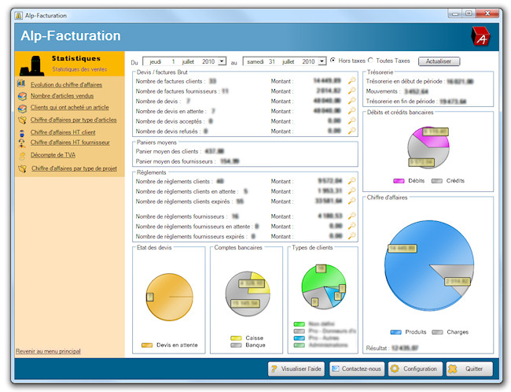Open the end date (au) calendar dropdown
The height and width of the screenshot is (392, 511).
(x=322, y=61)
